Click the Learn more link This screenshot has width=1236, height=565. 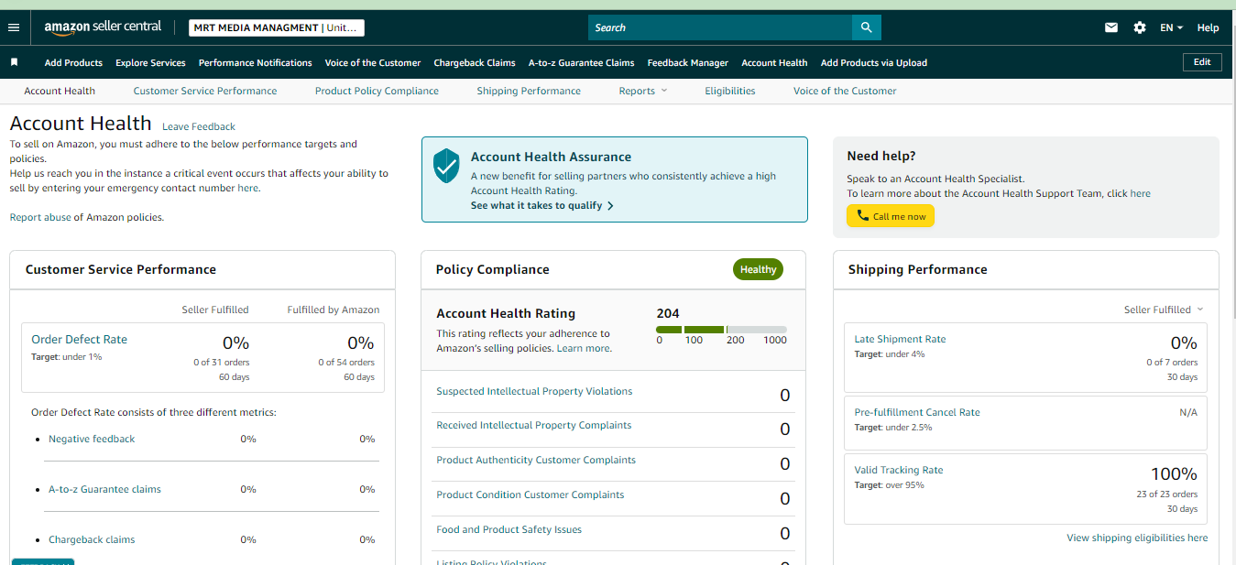click(583, 348)
